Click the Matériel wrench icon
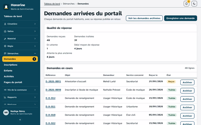The height and width of the screenshot is (125, 201). [x=5, y=39]
